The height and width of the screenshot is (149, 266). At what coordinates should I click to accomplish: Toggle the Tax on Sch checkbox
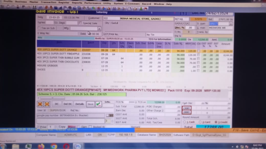click(39, 28)
